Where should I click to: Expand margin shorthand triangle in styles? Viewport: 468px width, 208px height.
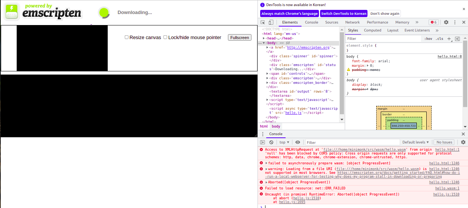(367, 66)
